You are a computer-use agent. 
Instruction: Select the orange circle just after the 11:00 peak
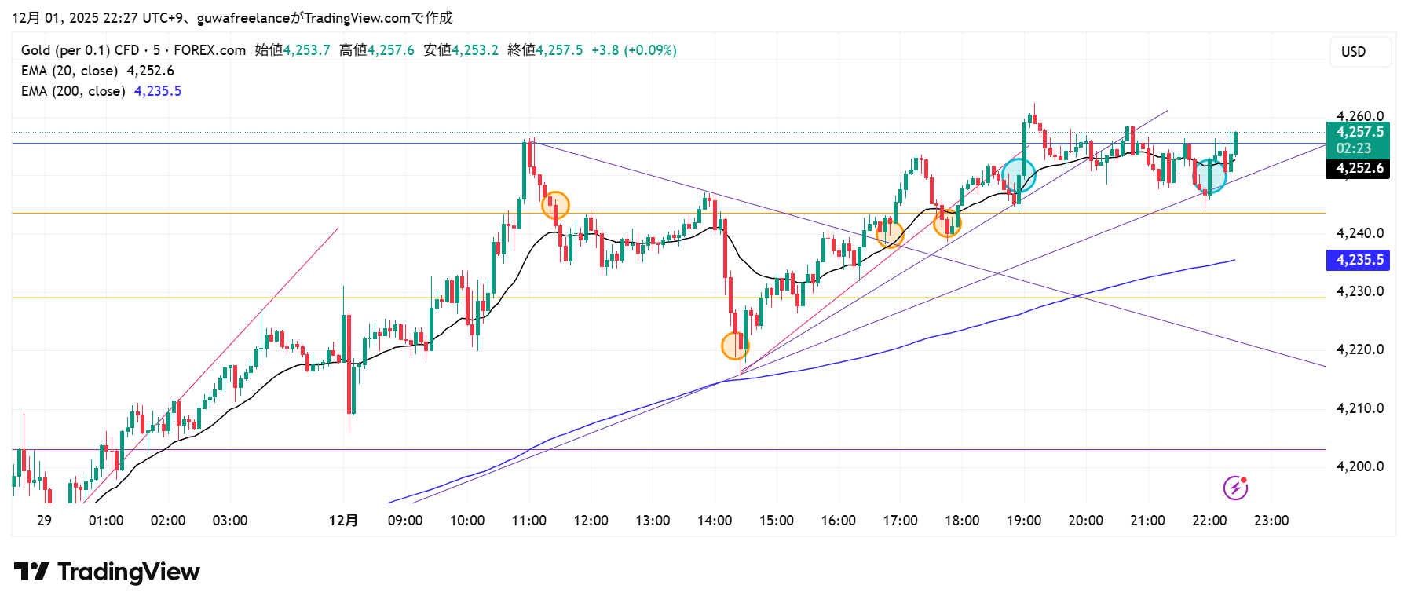555,206
